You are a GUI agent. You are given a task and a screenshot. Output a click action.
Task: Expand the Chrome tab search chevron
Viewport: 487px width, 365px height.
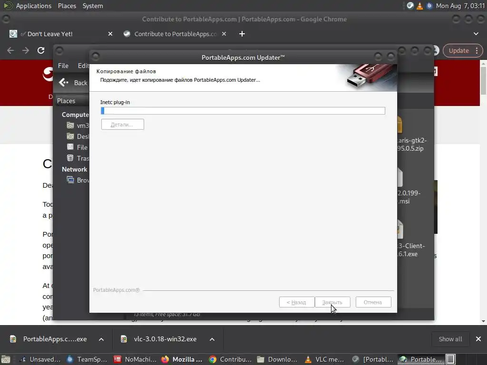pyautogui.click(x=476, y=34)
